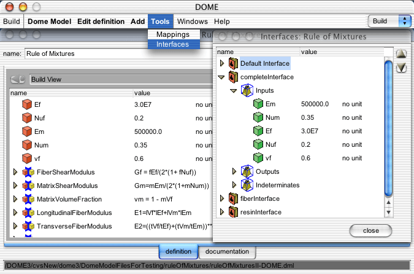Expand the Outputs folder

pyautogui.click(x=234, y=171)
